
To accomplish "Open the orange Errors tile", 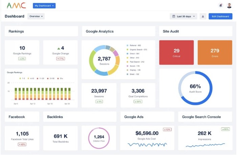I will pos(215,52).
